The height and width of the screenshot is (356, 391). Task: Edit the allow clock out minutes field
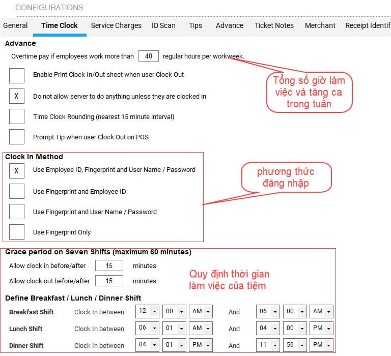108,281
